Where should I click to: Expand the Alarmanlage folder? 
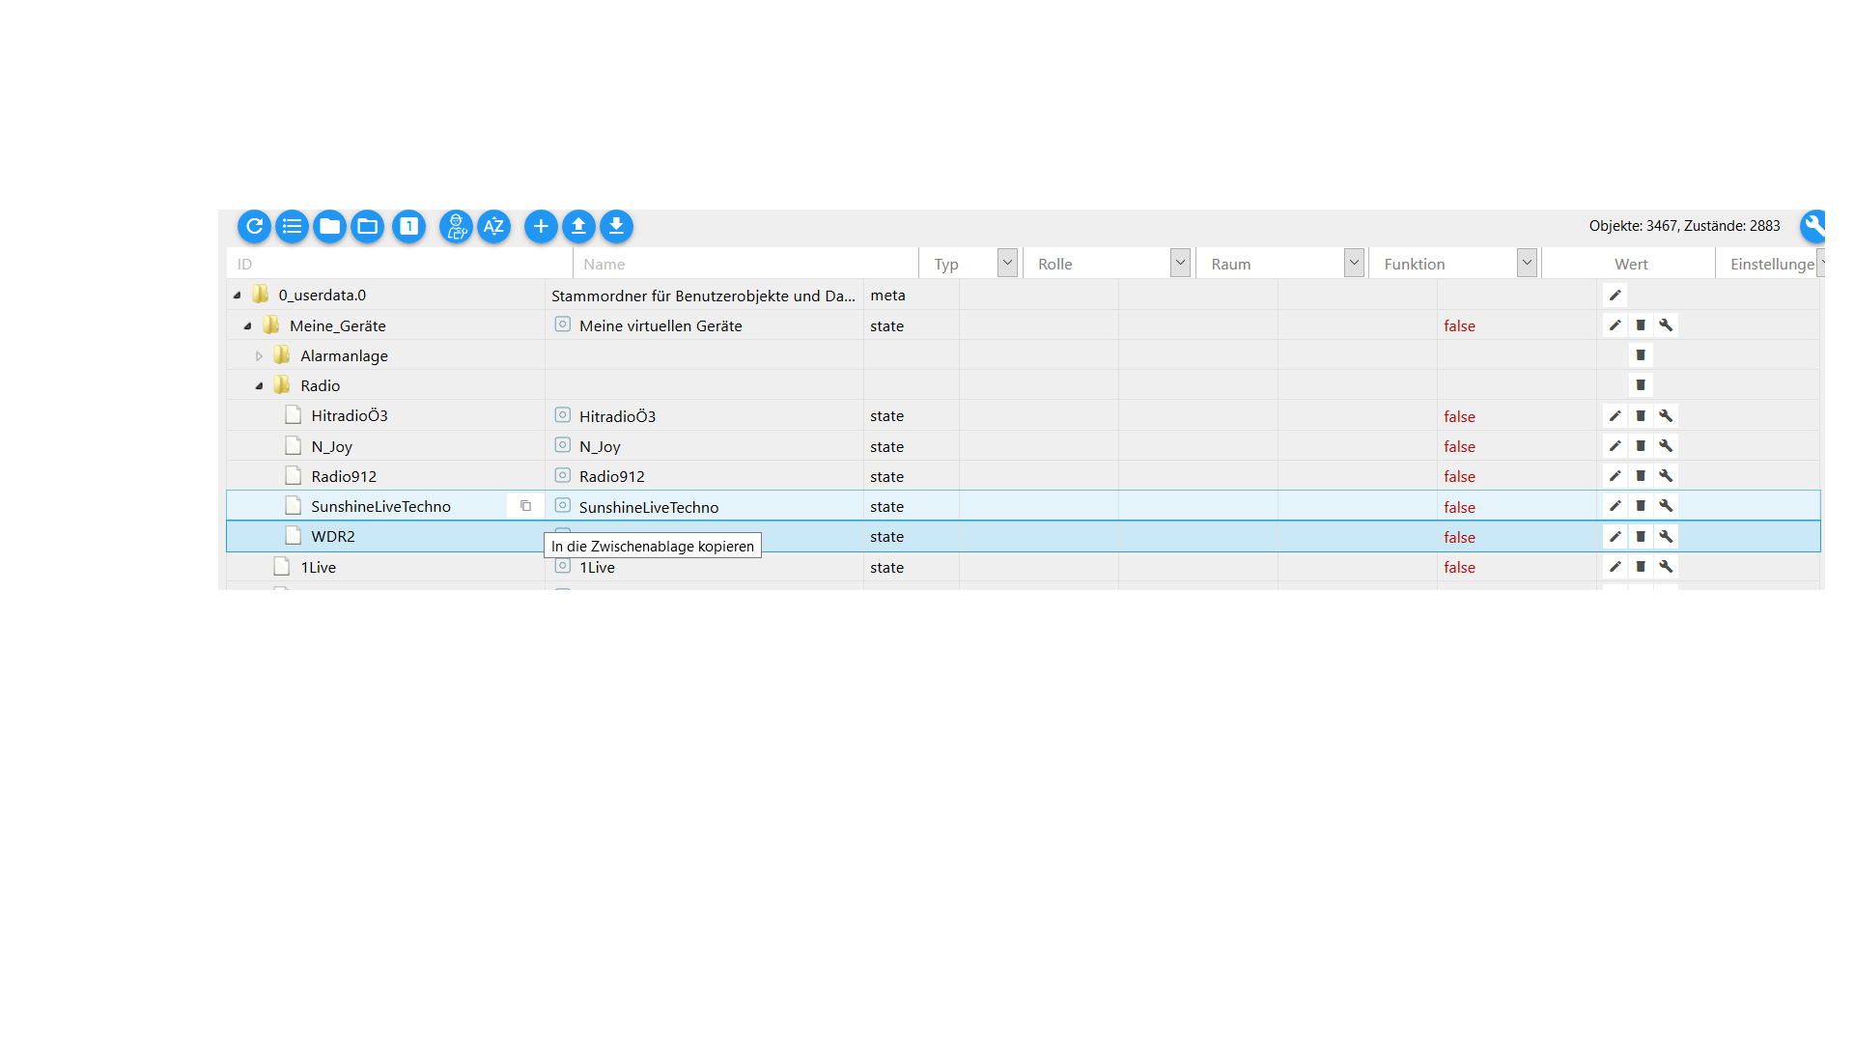(259, 356)
